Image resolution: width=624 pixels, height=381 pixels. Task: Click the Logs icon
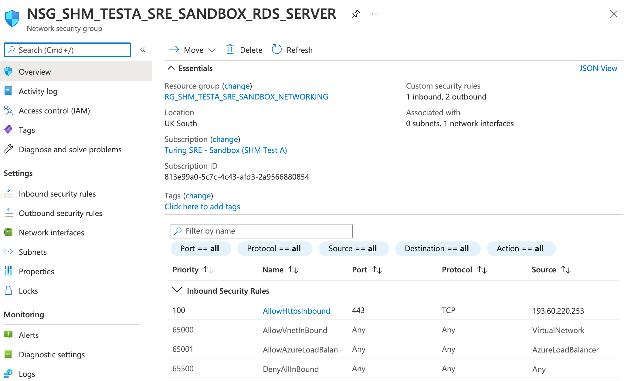(8, 374)
